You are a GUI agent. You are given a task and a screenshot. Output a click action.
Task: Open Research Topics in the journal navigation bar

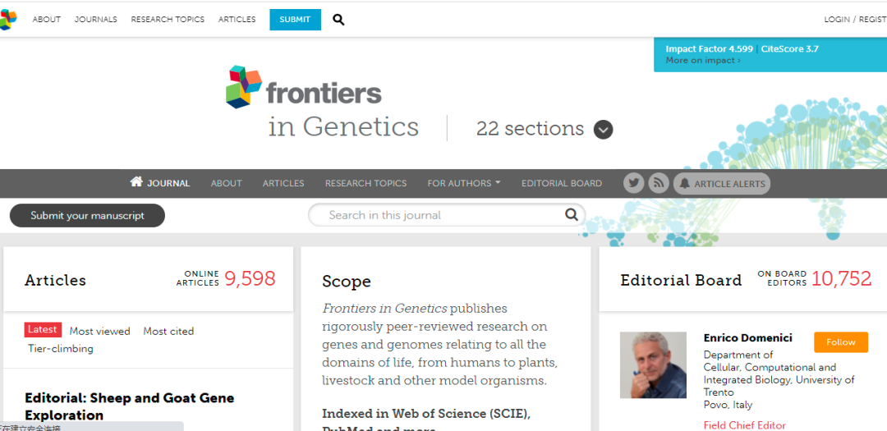[x=365, y=183]
